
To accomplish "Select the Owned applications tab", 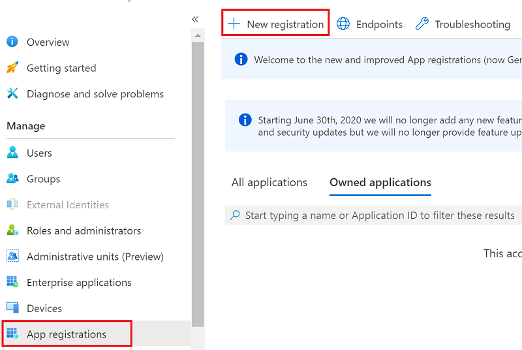I will pyautogui.click(x=380, y=183).
